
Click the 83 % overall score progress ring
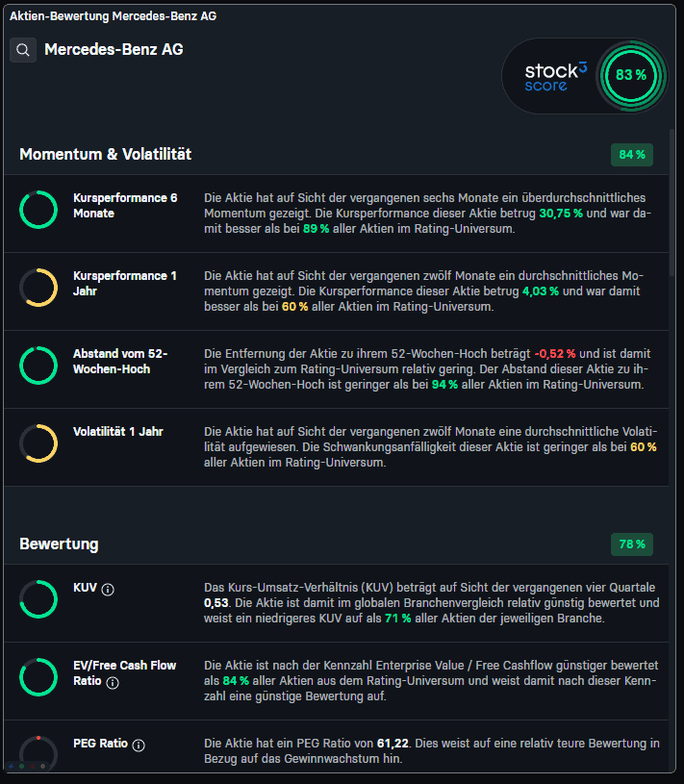tap(631, 74)
